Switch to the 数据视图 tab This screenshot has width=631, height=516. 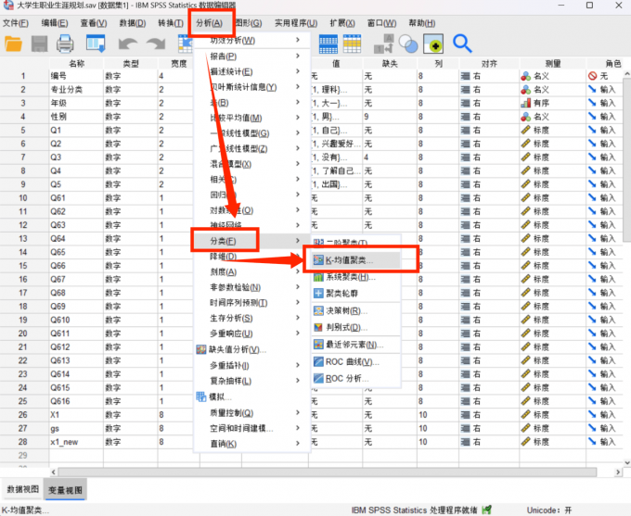pos(23,489)
